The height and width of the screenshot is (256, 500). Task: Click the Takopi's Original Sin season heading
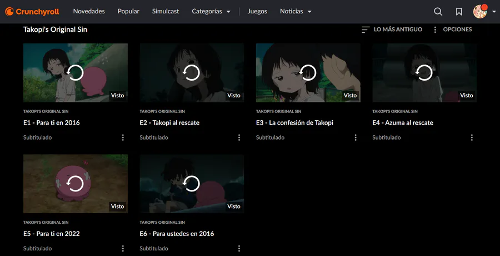(55, 29)
